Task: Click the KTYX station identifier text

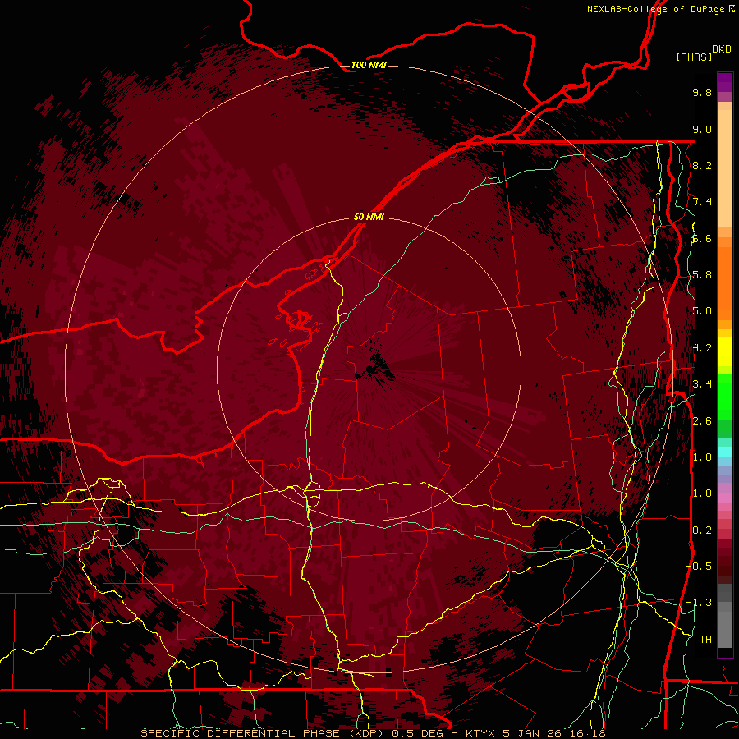Action: pyautogui.click(x=480, y=733)
